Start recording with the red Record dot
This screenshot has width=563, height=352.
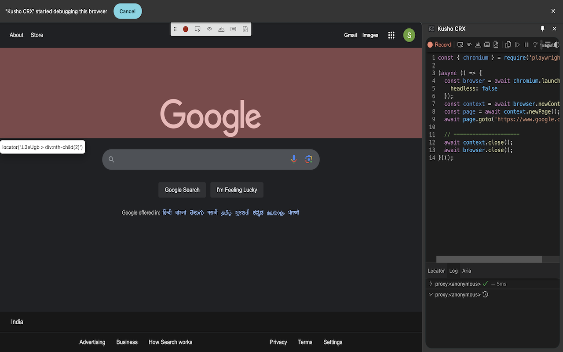pyautogui.click(x=430, y=44)
